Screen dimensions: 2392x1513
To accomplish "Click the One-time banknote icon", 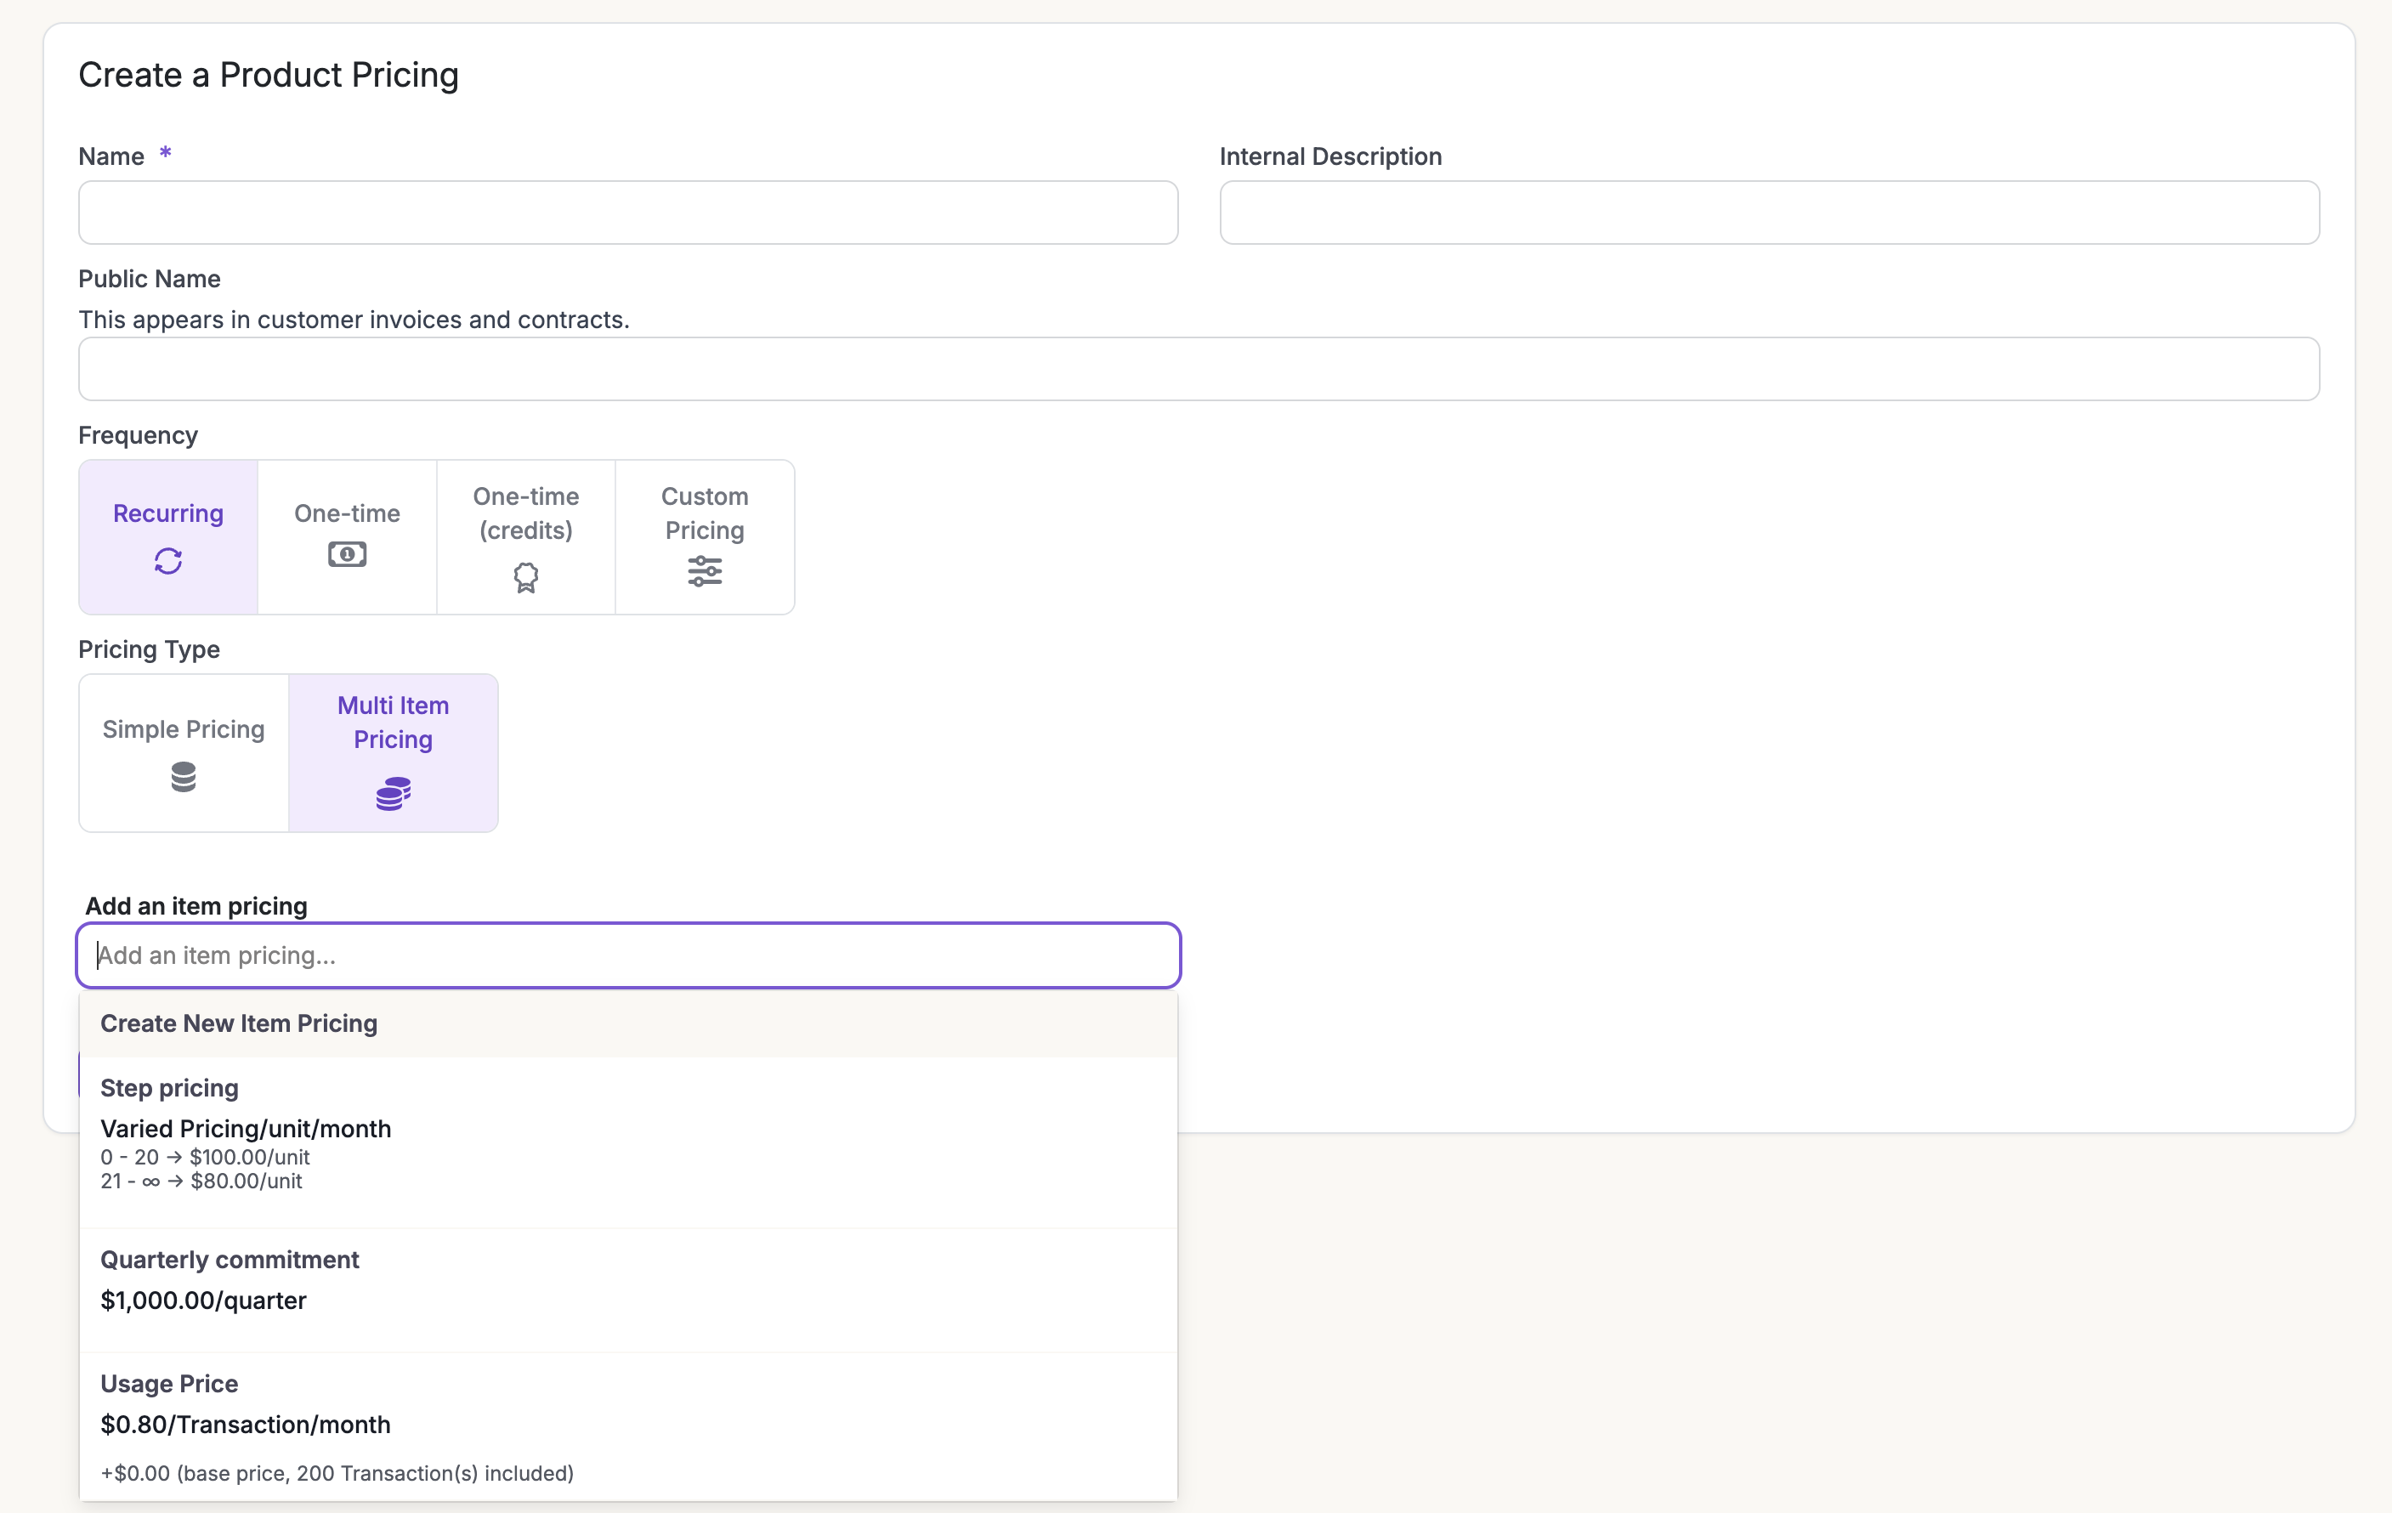I will [347, 554].
